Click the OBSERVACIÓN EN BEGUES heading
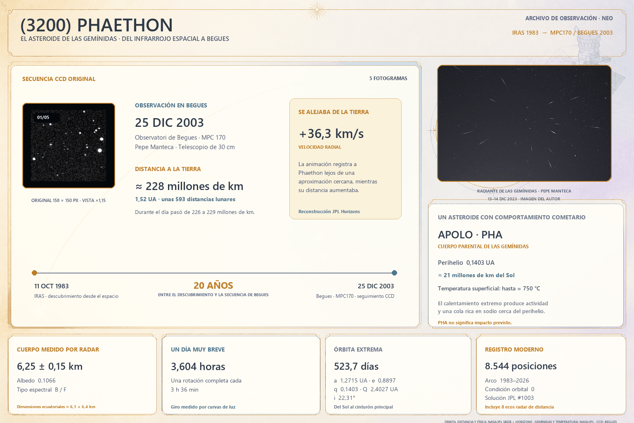Viewport: 634px width, 423px height. click(x=171, y=105)
